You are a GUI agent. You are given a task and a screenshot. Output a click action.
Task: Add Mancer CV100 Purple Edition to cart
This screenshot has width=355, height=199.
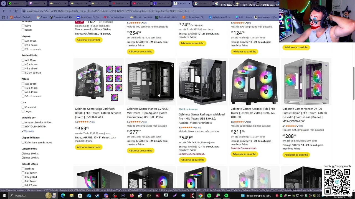point(296,155)
